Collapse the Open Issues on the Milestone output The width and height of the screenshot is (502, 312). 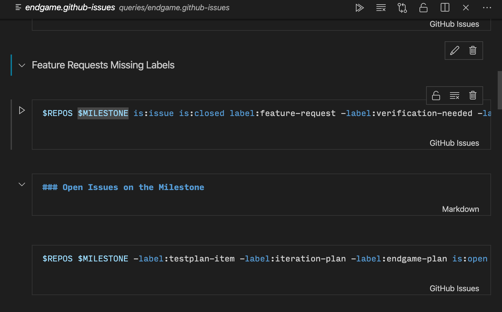click(x=22, y=184)
